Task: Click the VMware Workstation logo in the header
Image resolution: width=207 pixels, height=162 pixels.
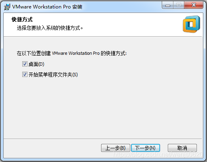Action: [191, 24]
